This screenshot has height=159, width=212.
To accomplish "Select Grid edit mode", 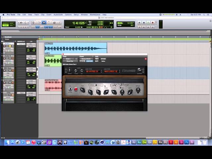I will tap(11, 25).
